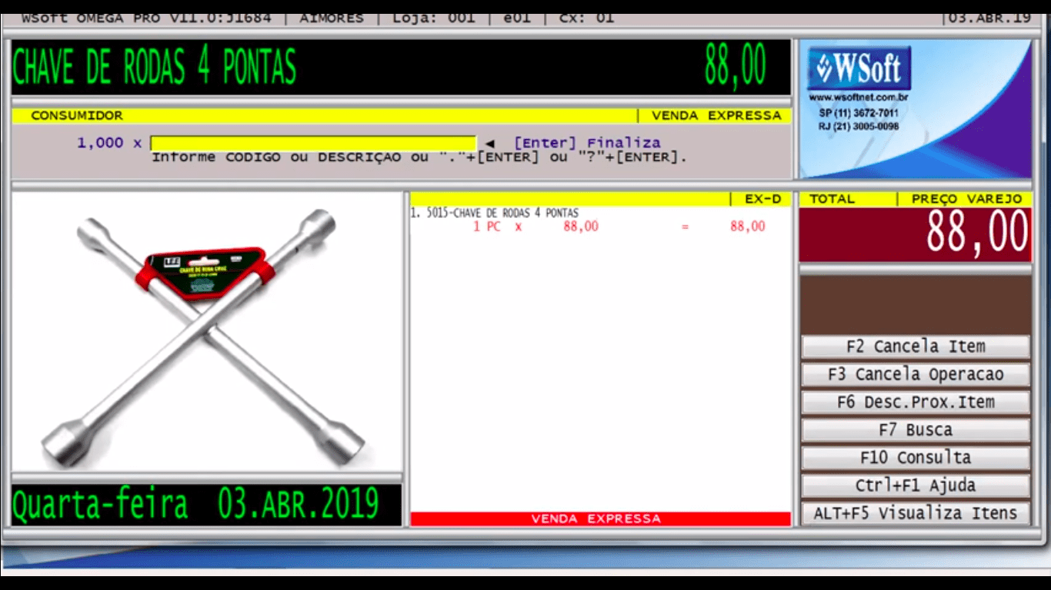Click the SP (11) 3672-7011 phone number

click(x=859, y=113)
